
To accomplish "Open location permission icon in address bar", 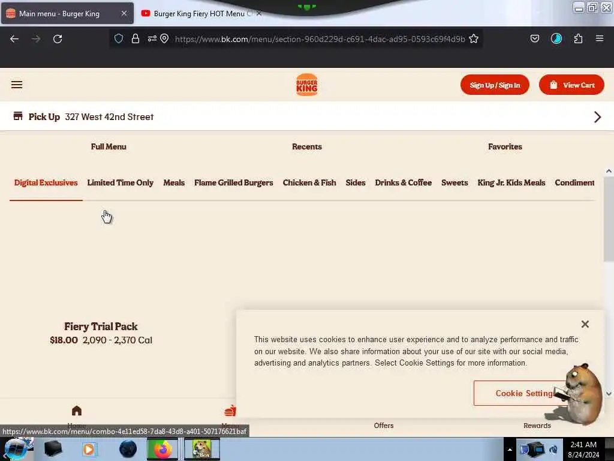I will (x=164, y=38).
